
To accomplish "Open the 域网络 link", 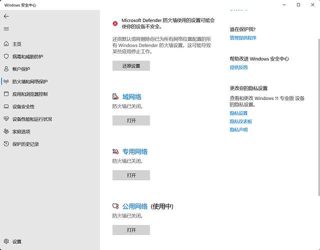I will 131,96.
